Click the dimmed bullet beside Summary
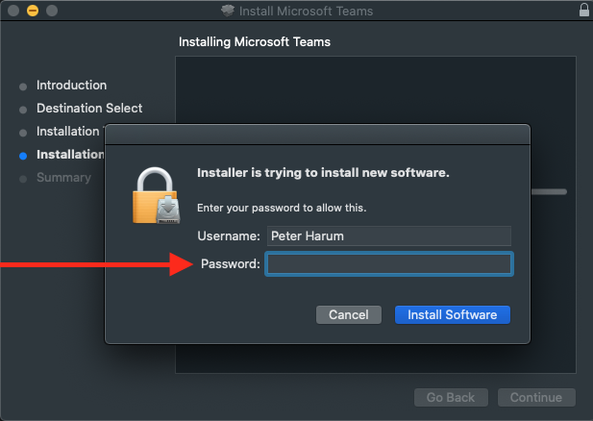This screenshot has height=421, width=593. click(x=23, y=178)
